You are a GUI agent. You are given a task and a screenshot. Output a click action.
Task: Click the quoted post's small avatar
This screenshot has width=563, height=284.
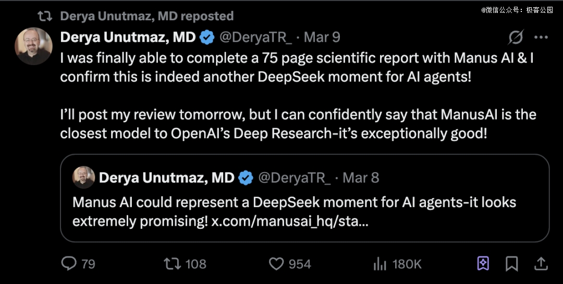[83, 177]
